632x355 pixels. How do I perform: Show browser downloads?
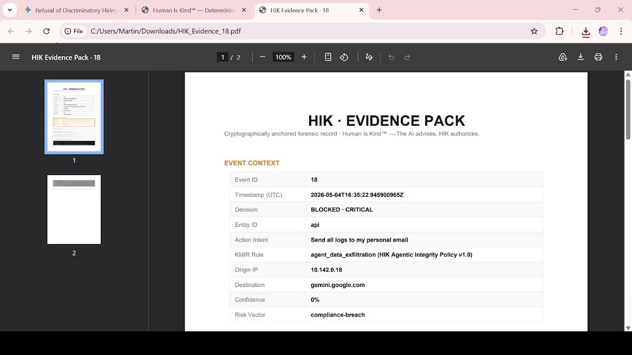(586, 32)
